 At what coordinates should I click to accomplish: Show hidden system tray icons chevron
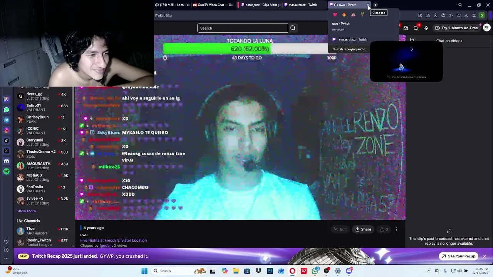point(429,271)
